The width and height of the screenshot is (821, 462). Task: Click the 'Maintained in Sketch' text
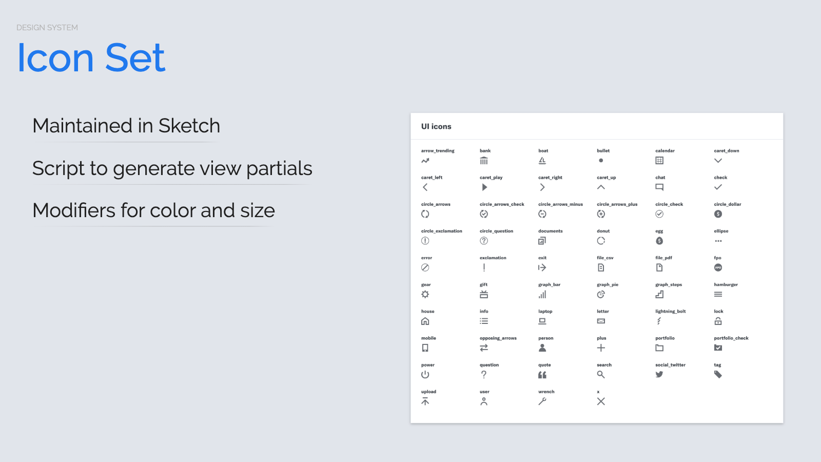pos(126,126)
